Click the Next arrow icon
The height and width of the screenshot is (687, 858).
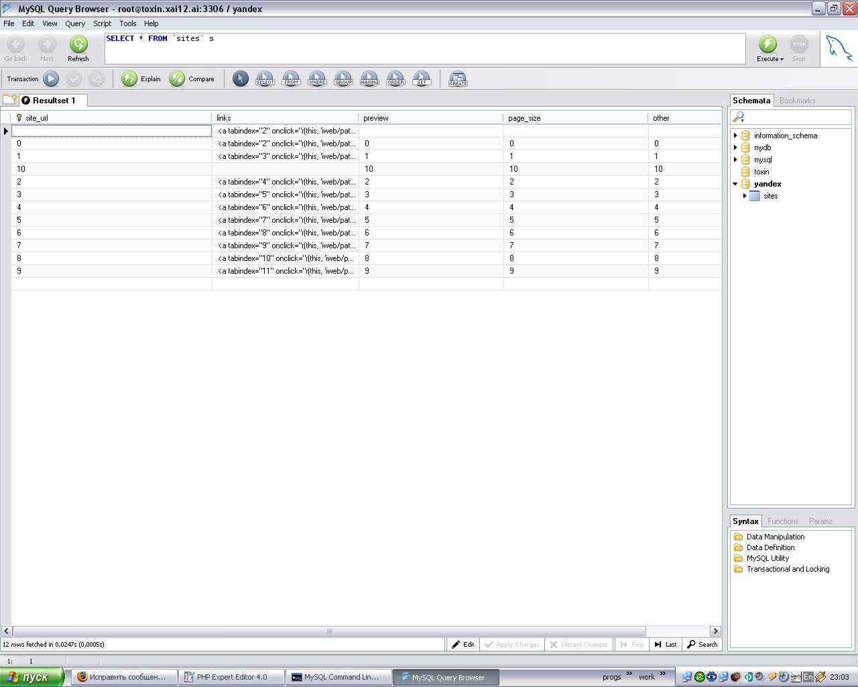[x=47, y=44]
